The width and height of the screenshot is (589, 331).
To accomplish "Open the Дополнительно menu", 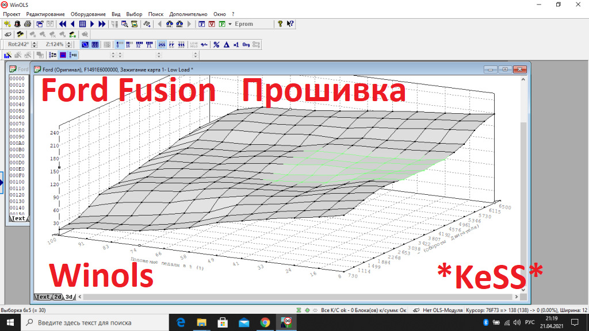I will [188, 14].
